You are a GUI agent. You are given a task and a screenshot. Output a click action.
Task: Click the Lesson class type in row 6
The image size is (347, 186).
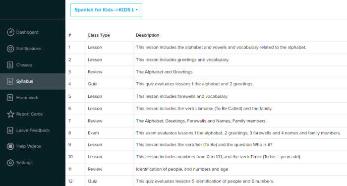95,109
